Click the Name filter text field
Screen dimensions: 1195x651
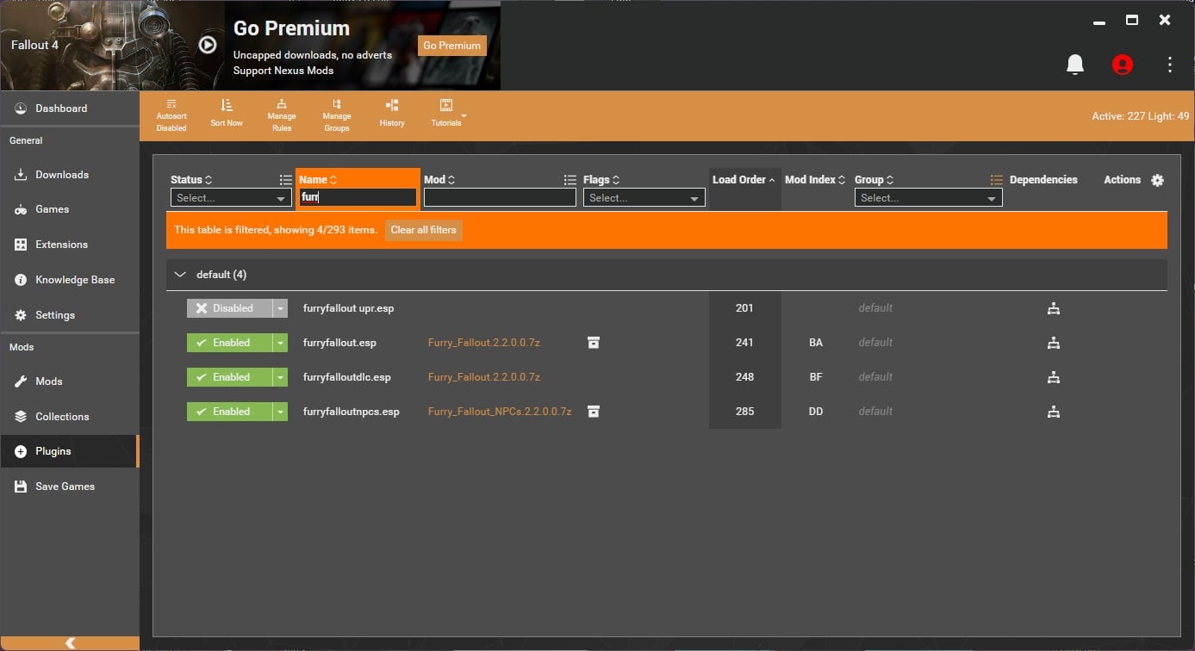pos(358,197)
